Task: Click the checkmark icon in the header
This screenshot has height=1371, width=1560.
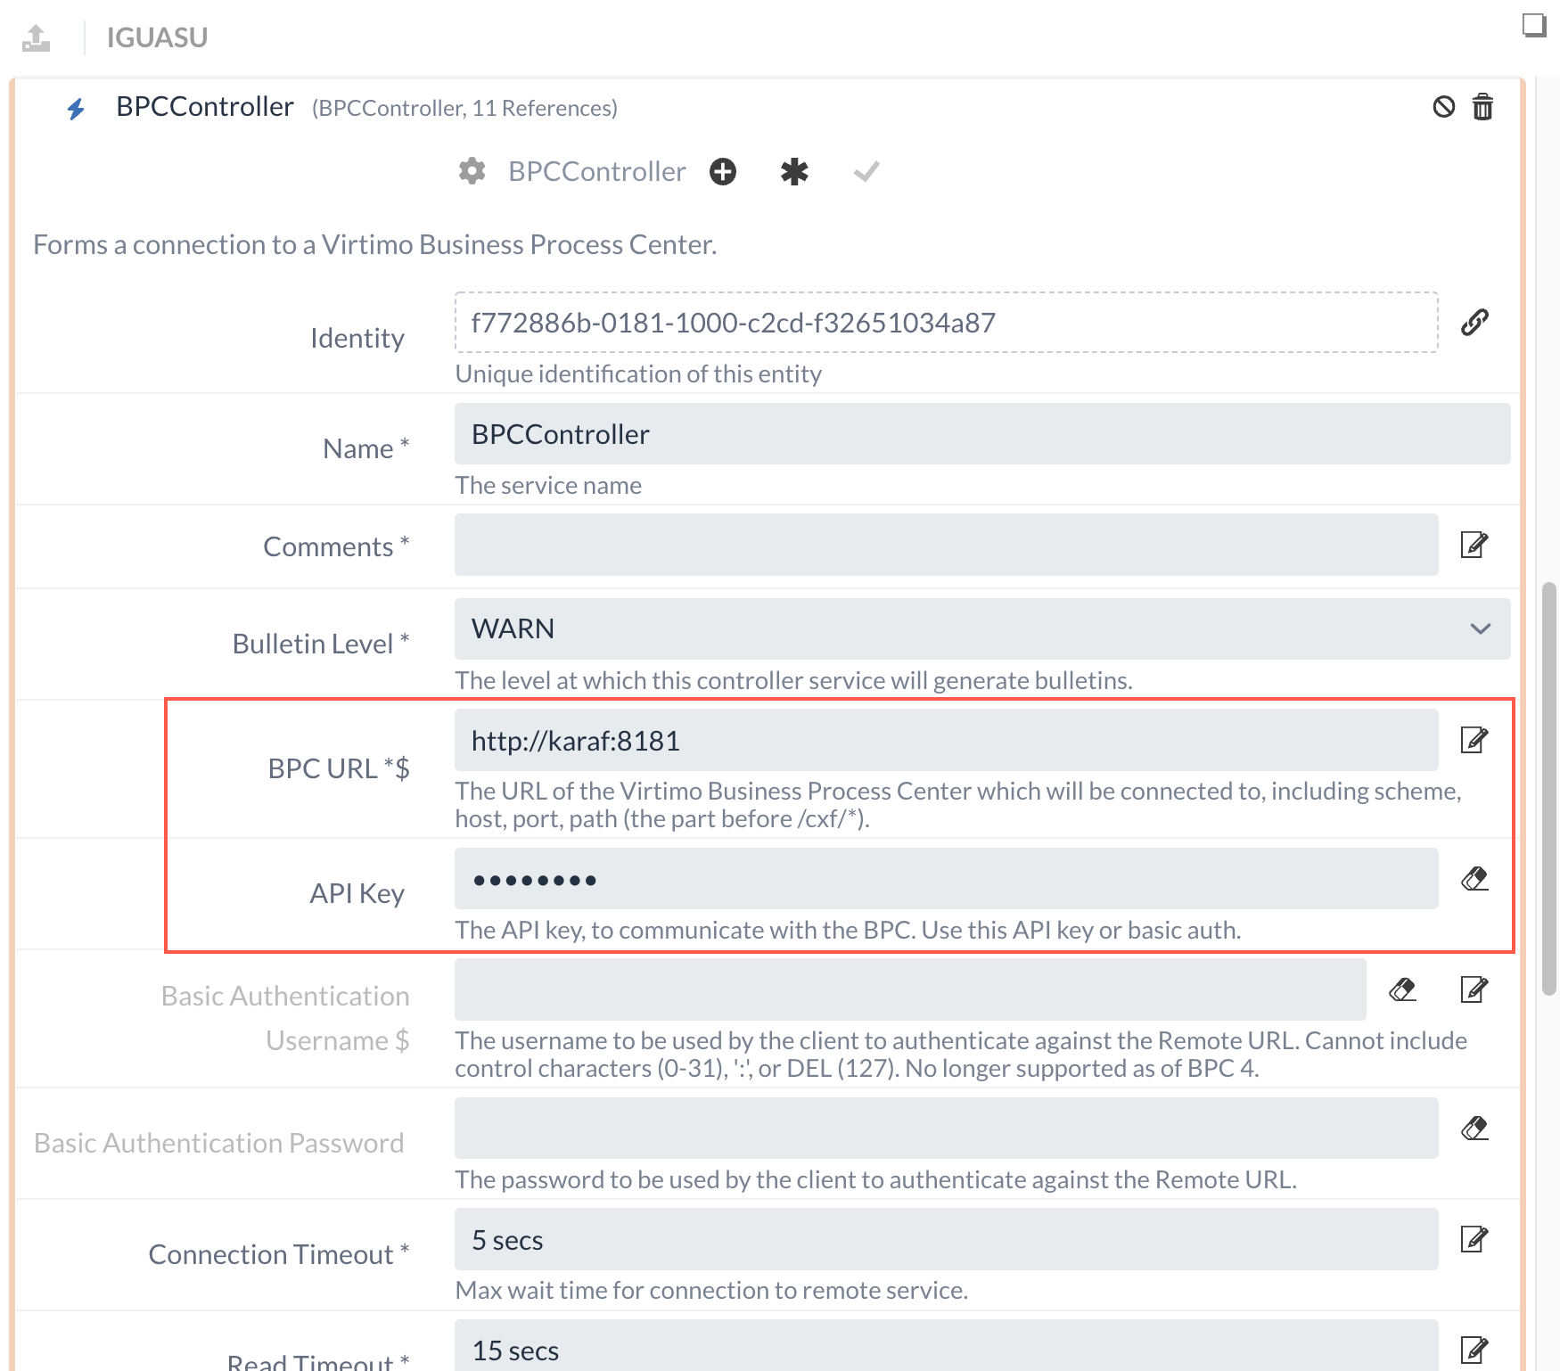Action: click(x=866, y=171)
